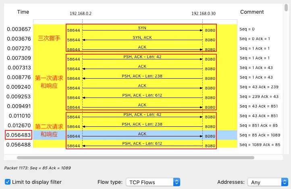The width and height of the screenshot is (291, 189).
Task: Click comment Seq = 85 Ack = 1089
Action: pos(260,135)
